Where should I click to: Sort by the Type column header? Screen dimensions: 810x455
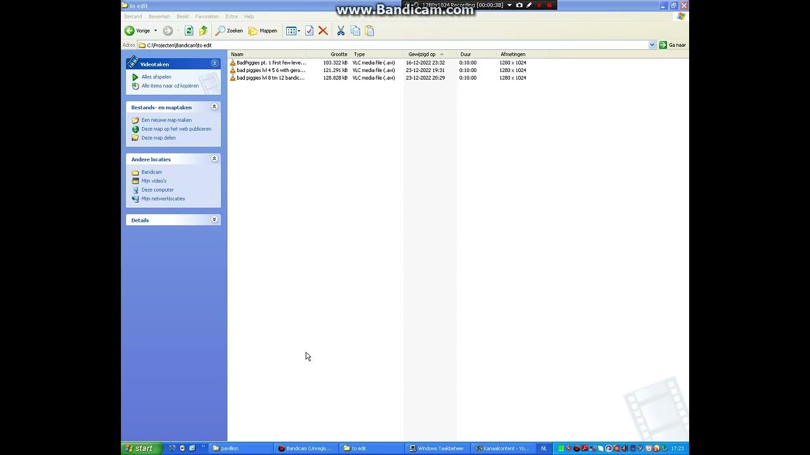pyautogui.click(x=377, y=54)
